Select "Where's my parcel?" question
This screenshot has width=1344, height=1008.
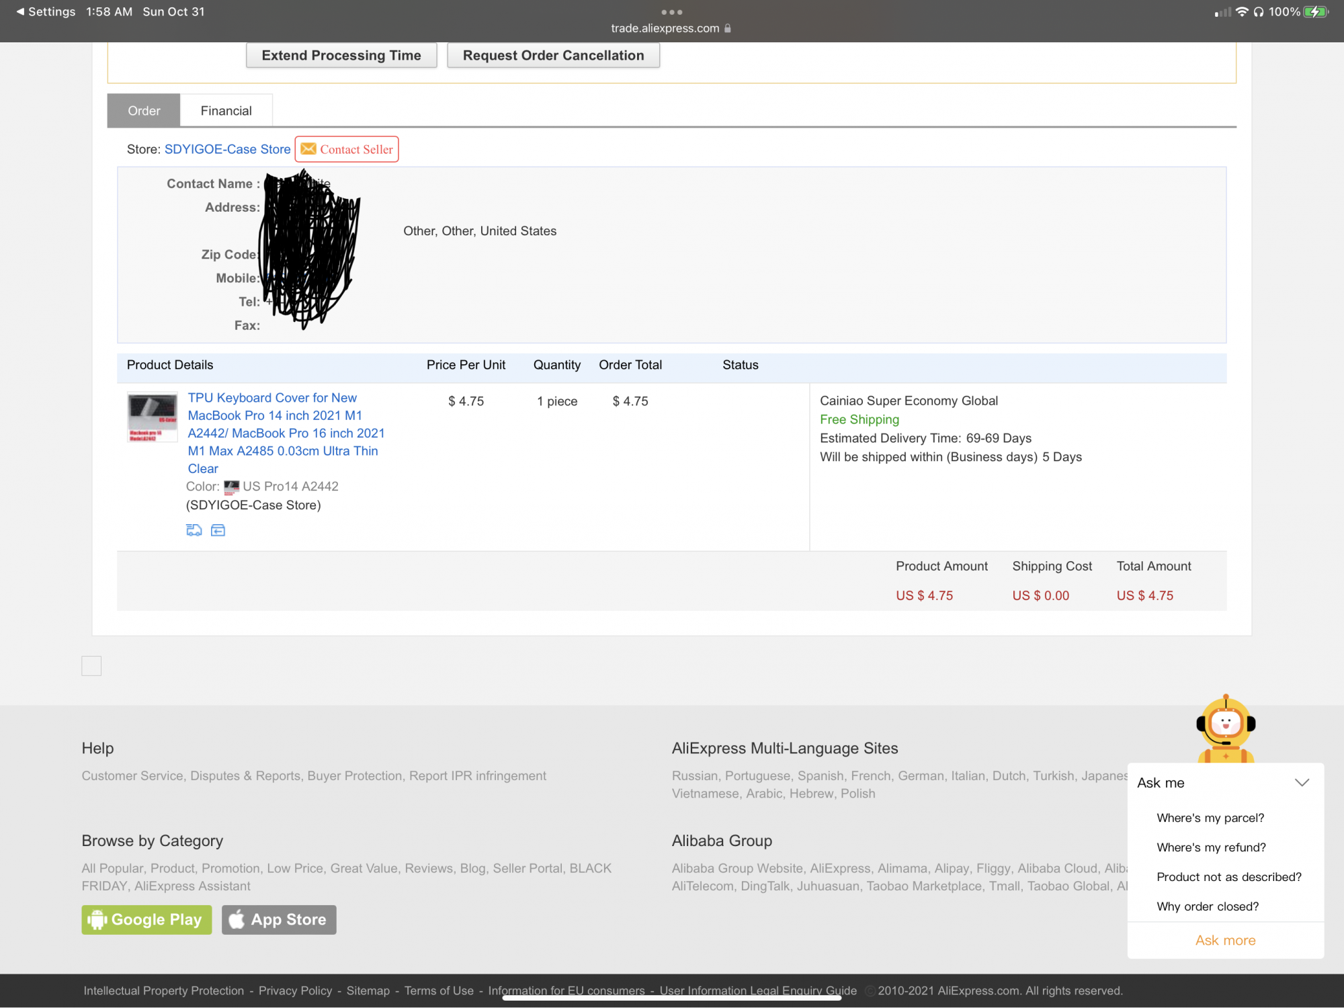(1210, 818)
